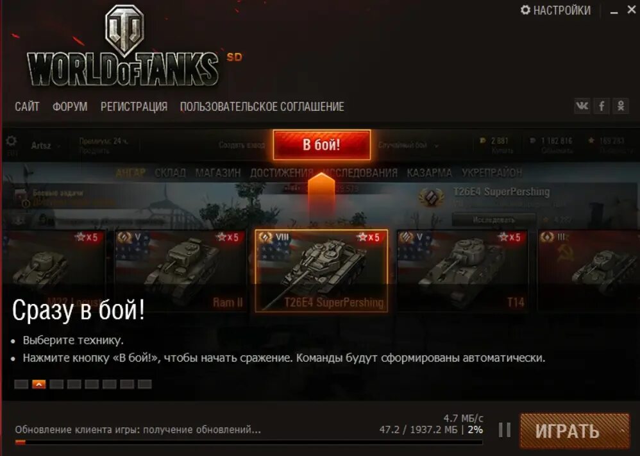Minimize the launcher window
Viewport: 640px width, 456px height.
coord(614,11)
